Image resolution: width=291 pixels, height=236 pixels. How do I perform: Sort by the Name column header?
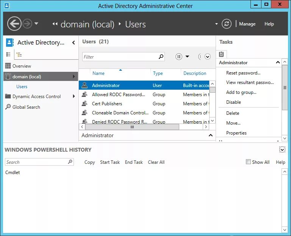click(x=99, y=73)
